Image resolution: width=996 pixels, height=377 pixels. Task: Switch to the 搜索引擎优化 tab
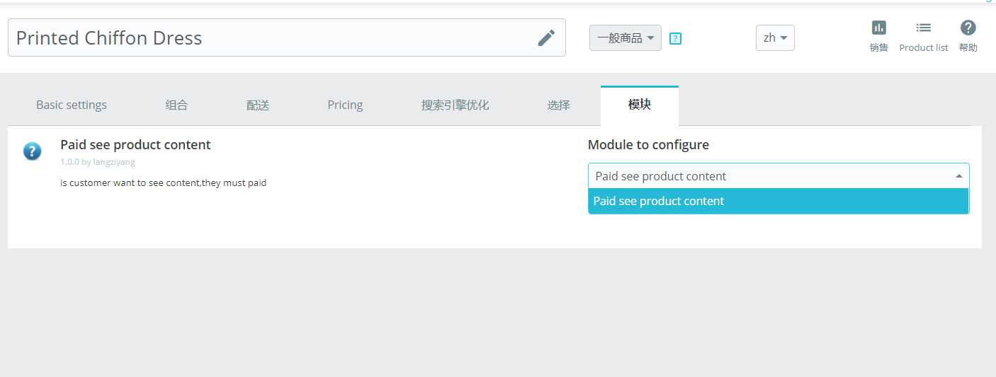455,105
